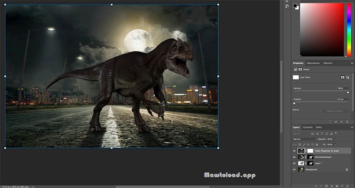
Task: Click the Apply Mask icon
Action: (336, 122)
